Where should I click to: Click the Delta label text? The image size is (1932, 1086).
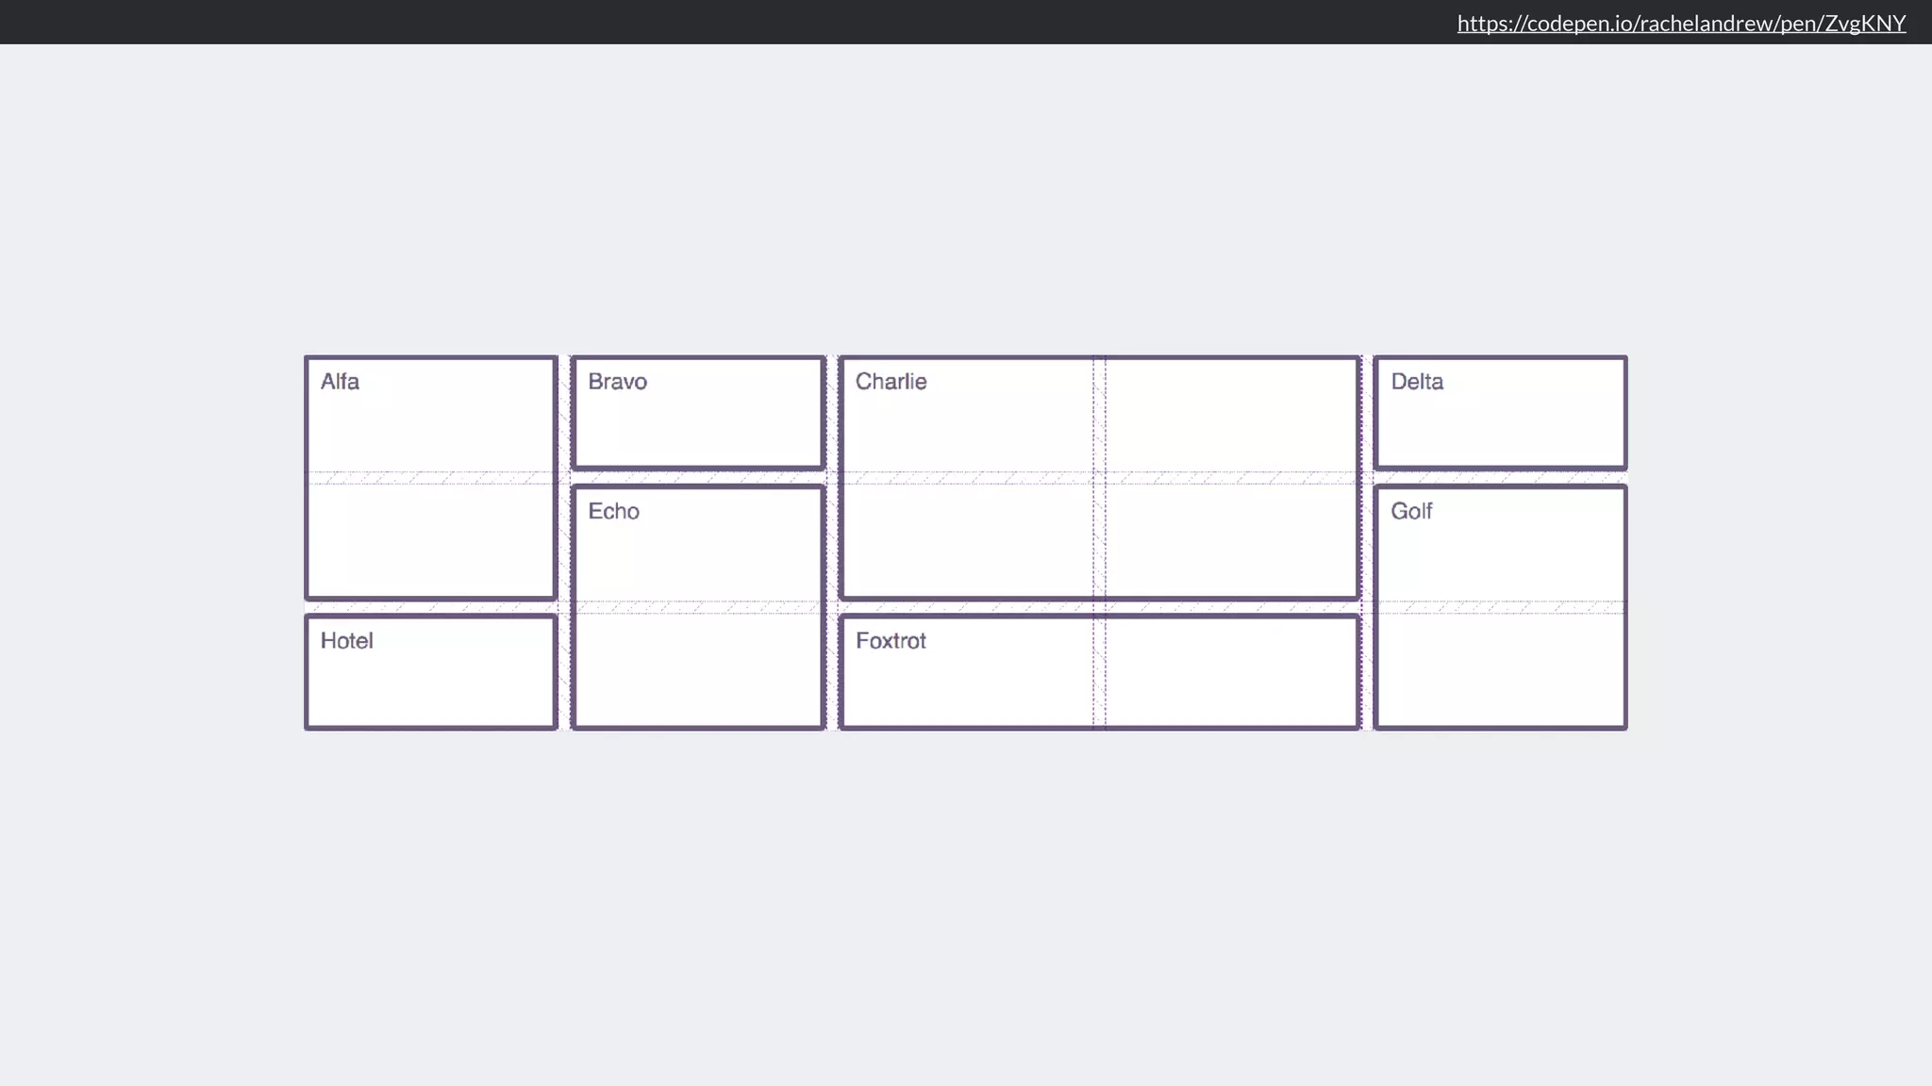pos(1417,382)
